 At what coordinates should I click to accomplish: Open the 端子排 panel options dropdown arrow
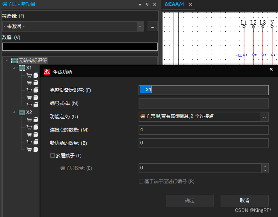coord(140,4)
